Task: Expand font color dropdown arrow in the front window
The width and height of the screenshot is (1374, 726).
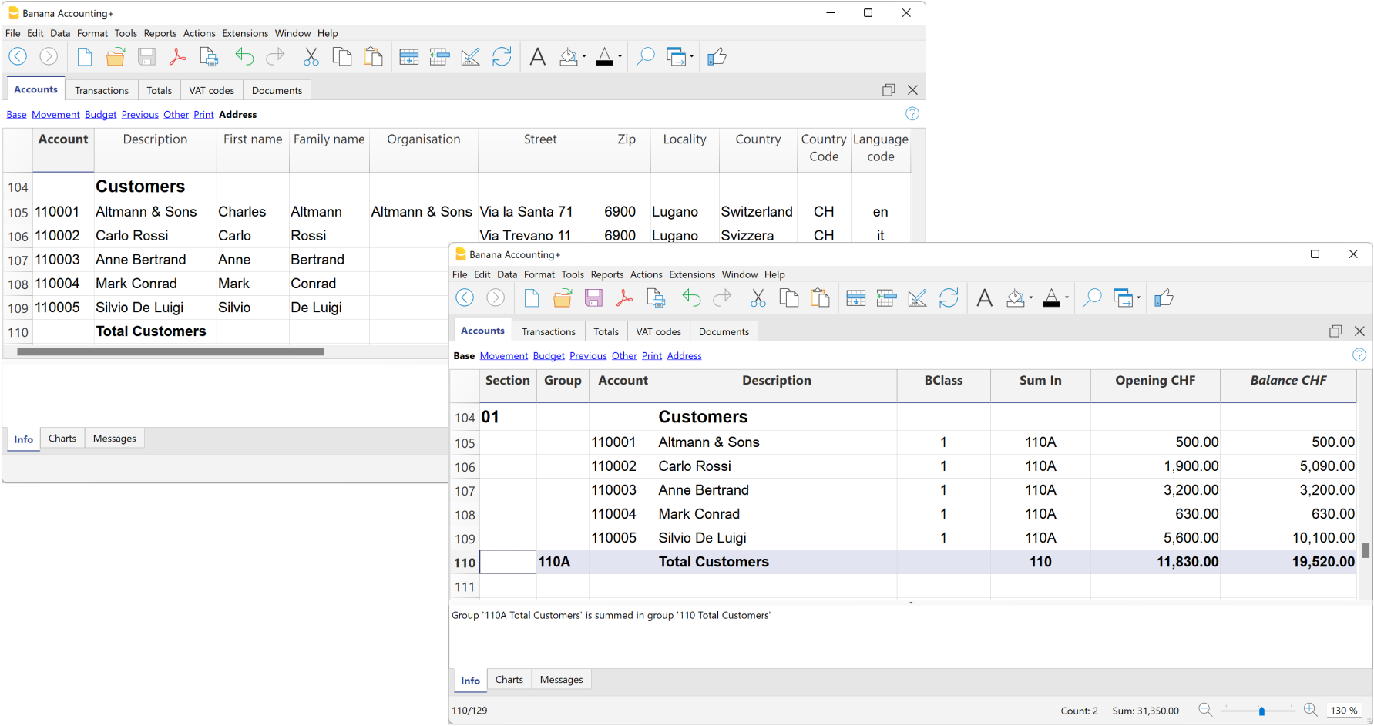Action: point(1067,298)
